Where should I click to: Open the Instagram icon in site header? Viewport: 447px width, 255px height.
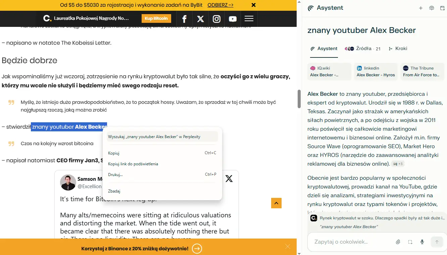click(217, 19)
